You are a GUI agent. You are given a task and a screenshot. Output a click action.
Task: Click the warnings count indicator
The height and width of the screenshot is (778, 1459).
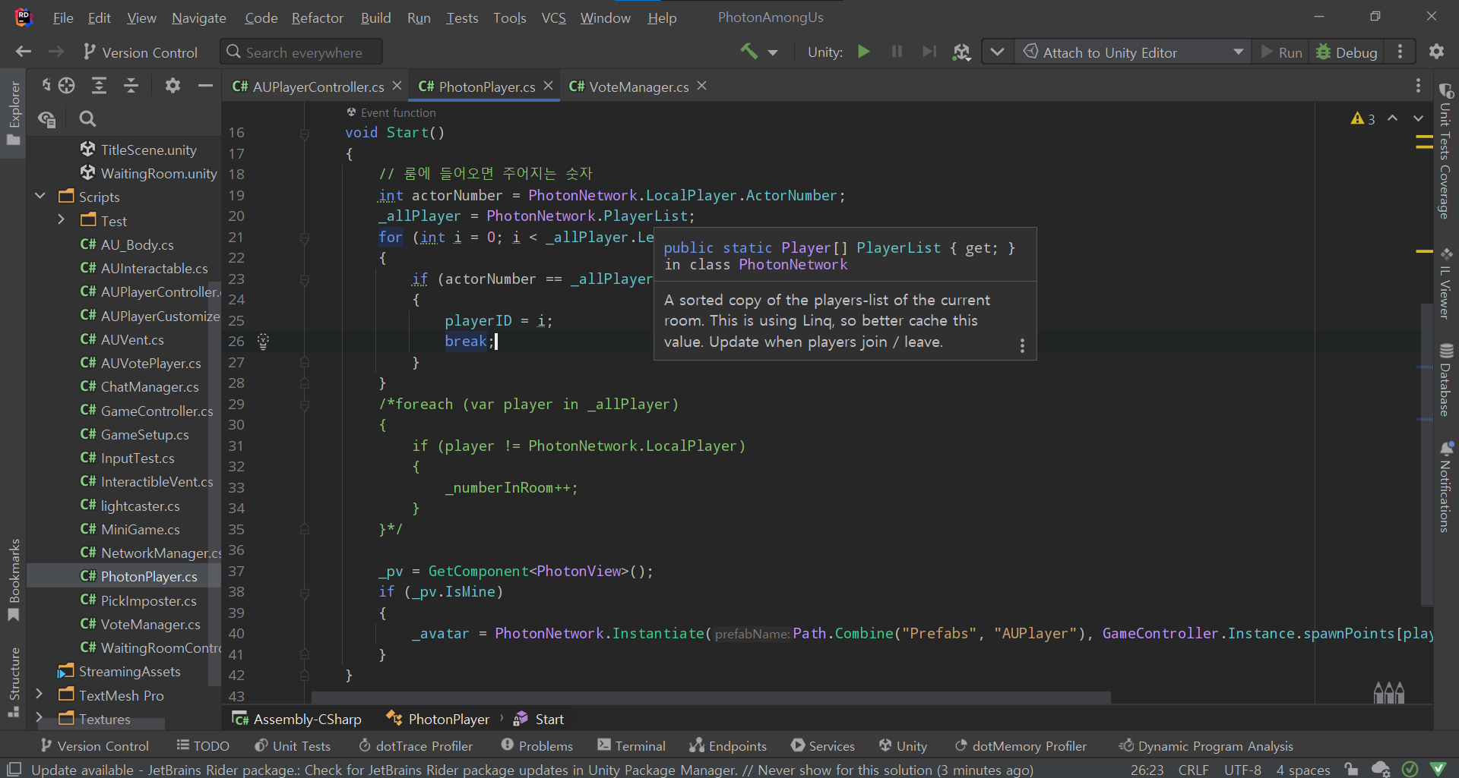pos(1362,118)
